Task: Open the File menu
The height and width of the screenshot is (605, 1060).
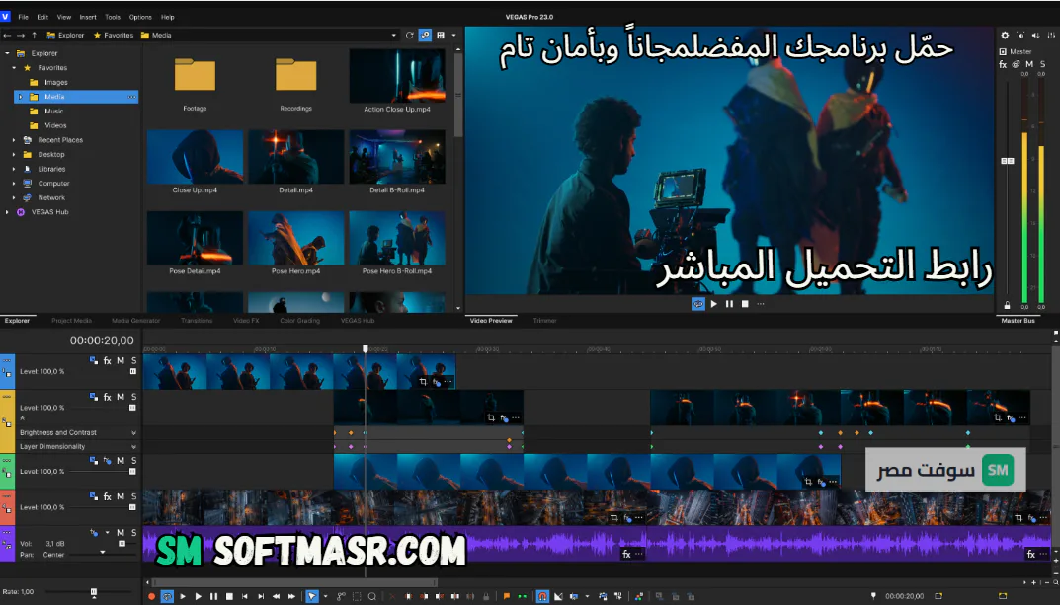Action: point(23,17)
